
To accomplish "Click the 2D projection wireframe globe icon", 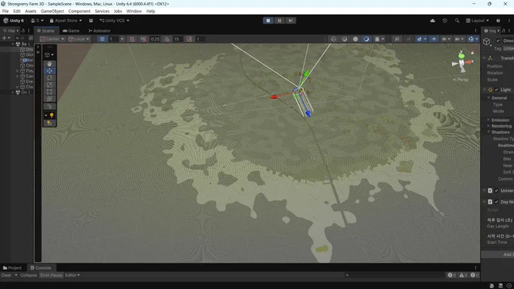I will [x=333, y=39].
